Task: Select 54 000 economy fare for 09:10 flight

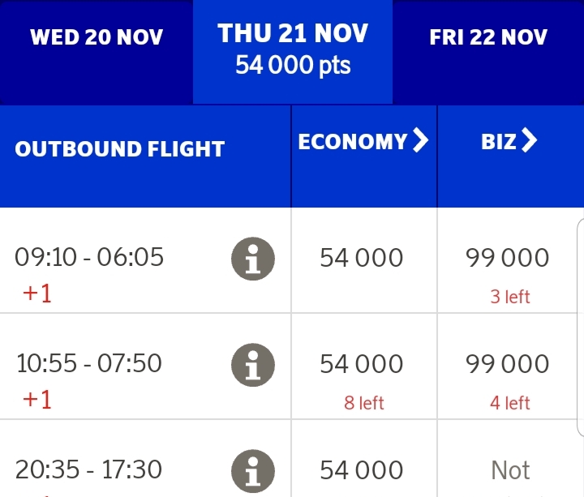Action: pos(362,259)
